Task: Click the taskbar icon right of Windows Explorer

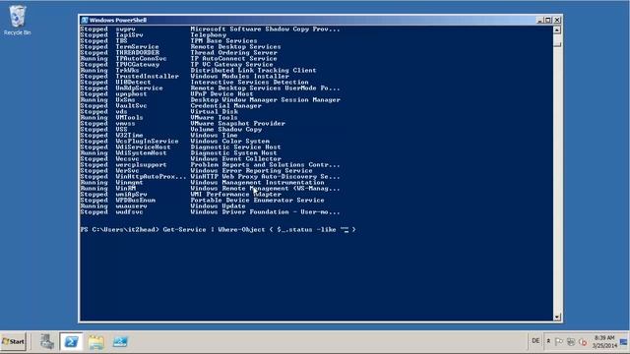Action: [120, 341]
